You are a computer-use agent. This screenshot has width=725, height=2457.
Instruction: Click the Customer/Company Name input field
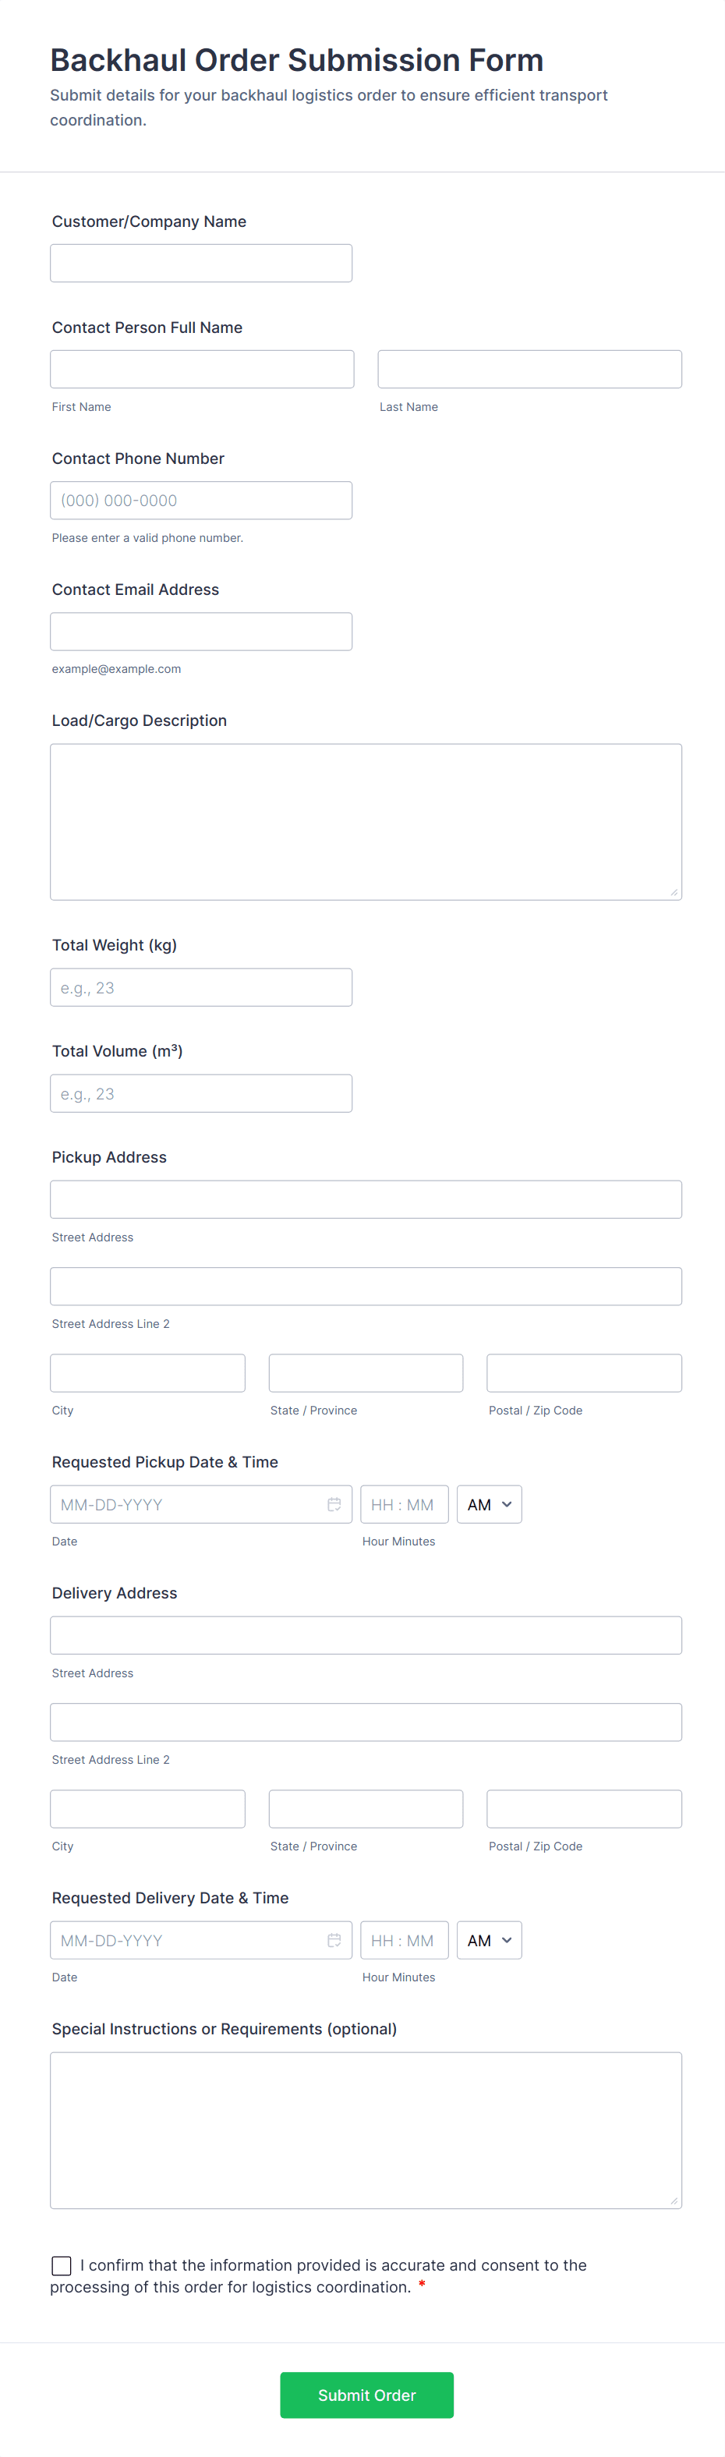200,262
